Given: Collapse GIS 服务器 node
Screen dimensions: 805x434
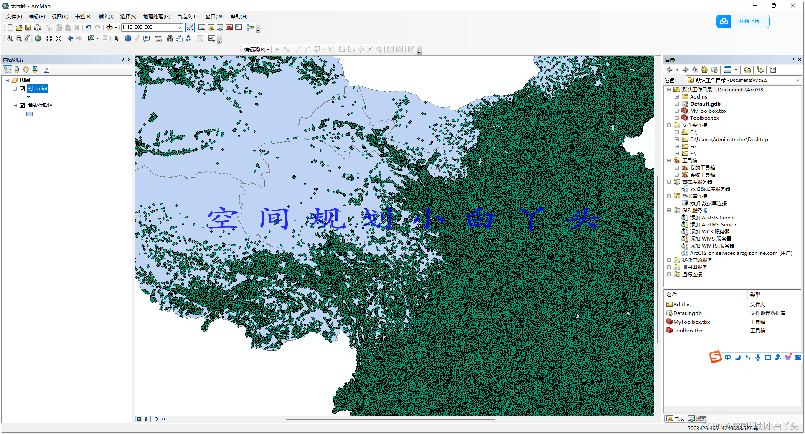Looking at the screenshot, I should pos(669,211).
